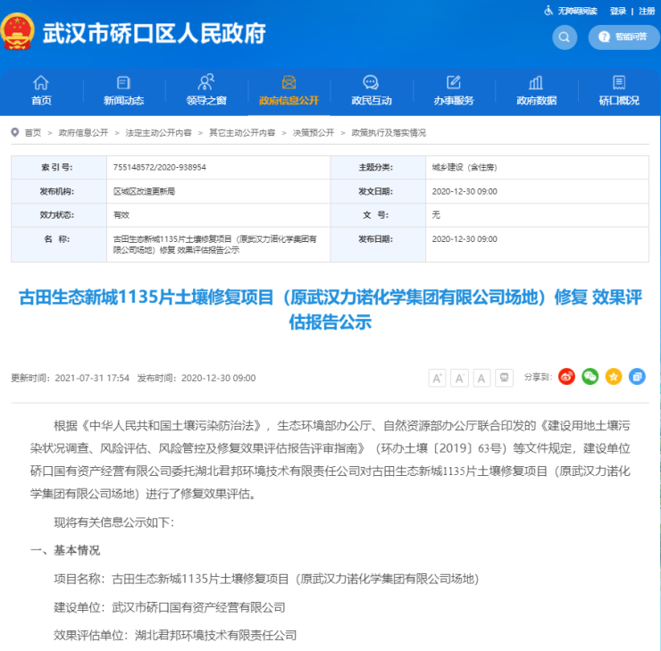Open the 智能问答 smart Q&A button
Viewport: 661px width, 651px height.
623,38
